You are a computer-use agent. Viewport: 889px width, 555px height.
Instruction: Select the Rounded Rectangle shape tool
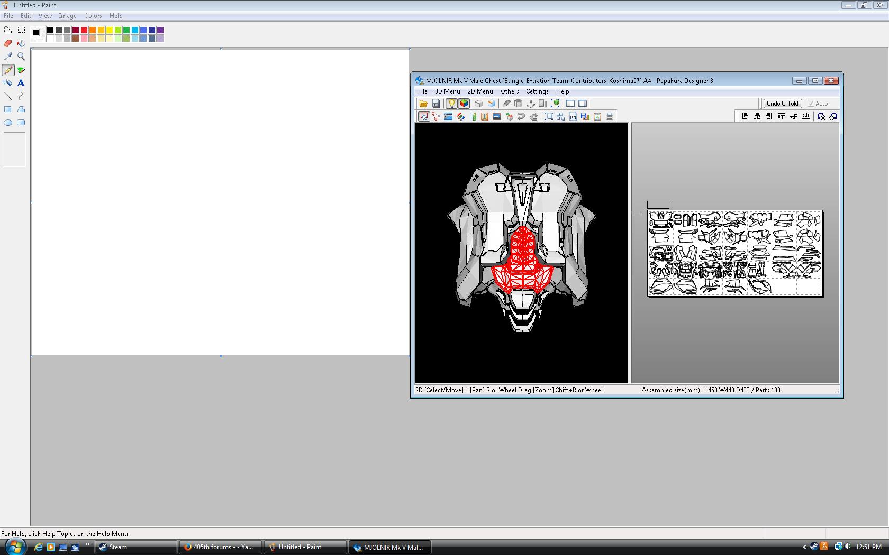pyautogui.click(x=21, y=123)
